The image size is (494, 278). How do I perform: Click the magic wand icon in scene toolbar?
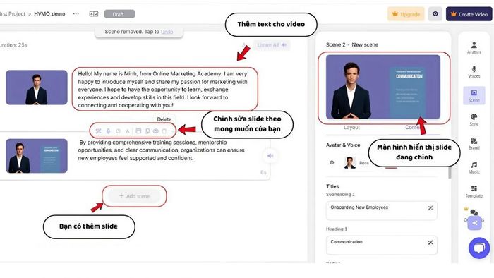[x=98, y=131]
